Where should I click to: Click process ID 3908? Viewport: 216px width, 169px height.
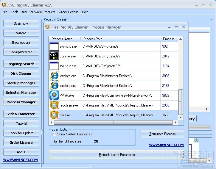[x=166, y=76]
